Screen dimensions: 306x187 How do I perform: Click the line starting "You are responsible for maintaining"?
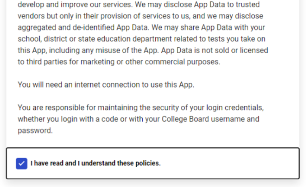click(140, 108)
